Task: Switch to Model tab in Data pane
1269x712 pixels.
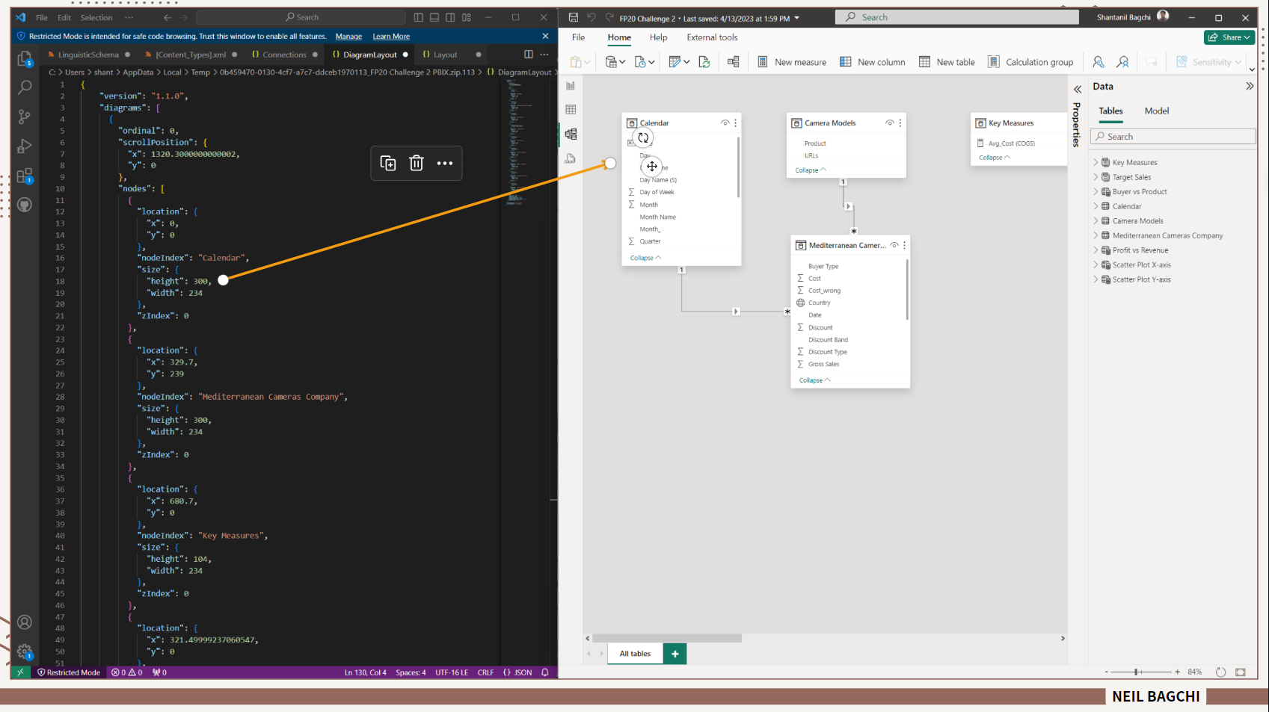Action: point(1156,111)
